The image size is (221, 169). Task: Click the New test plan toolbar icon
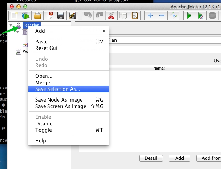(14, 15)
